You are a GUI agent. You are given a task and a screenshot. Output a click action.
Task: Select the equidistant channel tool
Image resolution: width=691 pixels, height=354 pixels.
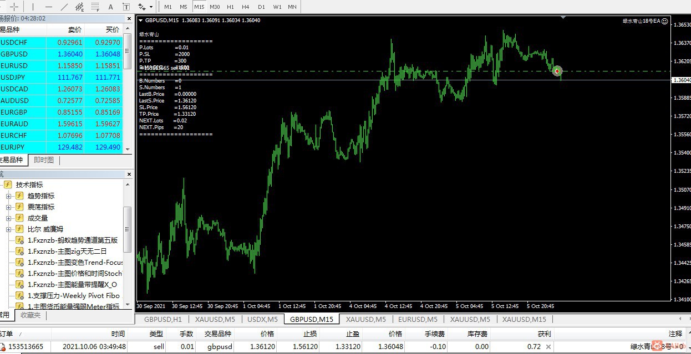click(x=80, y=7)
